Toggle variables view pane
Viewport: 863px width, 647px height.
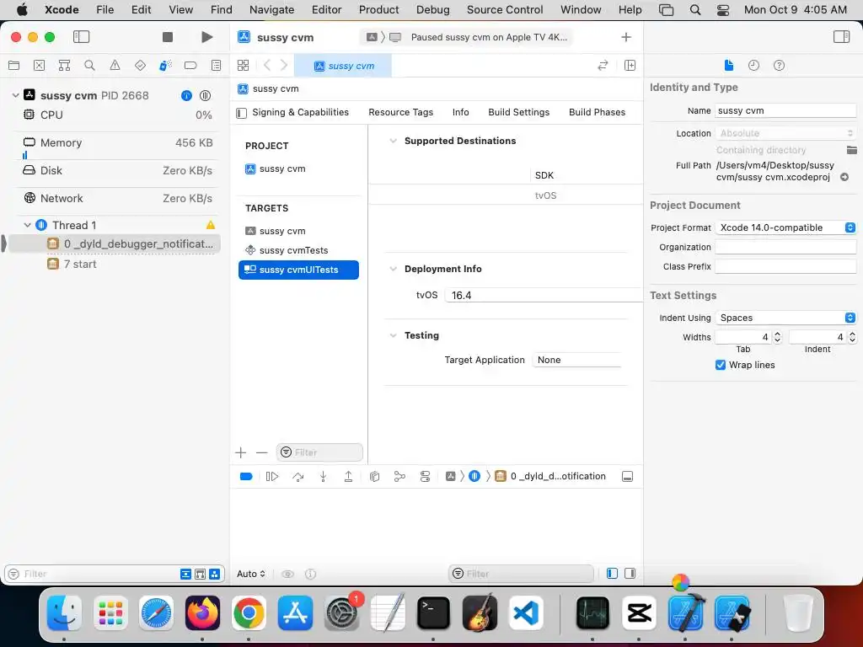[x=612, y=573]
